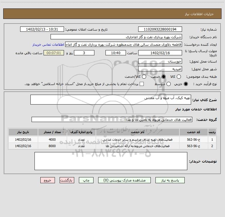Click the کد خدمت column header
The image size is (225, 217).
point(193,132)
